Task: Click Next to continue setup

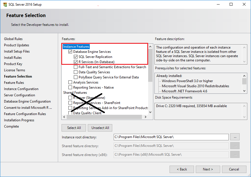Action: point(208,169)
